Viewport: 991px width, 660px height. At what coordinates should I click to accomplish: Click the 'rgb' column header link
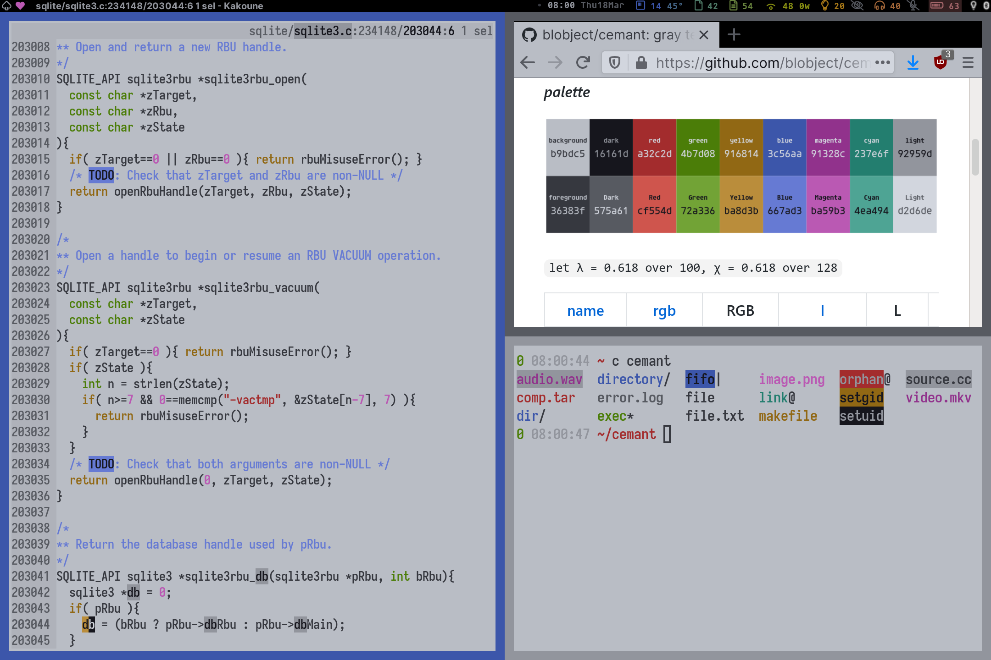(x=664, y=311)
